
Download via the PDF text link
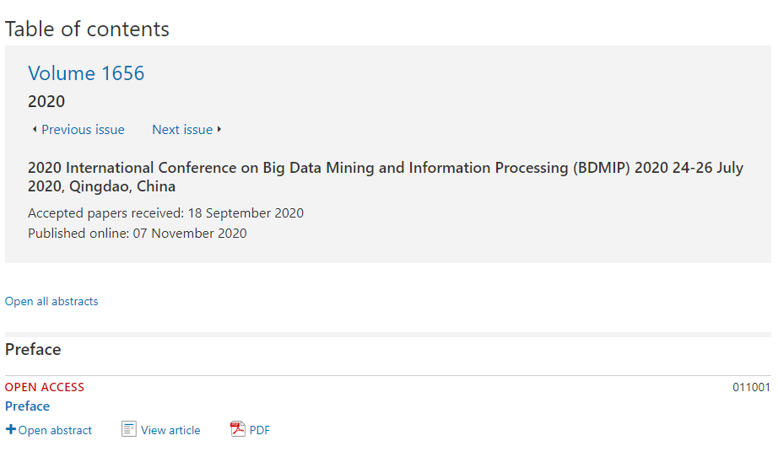[260, 430]
